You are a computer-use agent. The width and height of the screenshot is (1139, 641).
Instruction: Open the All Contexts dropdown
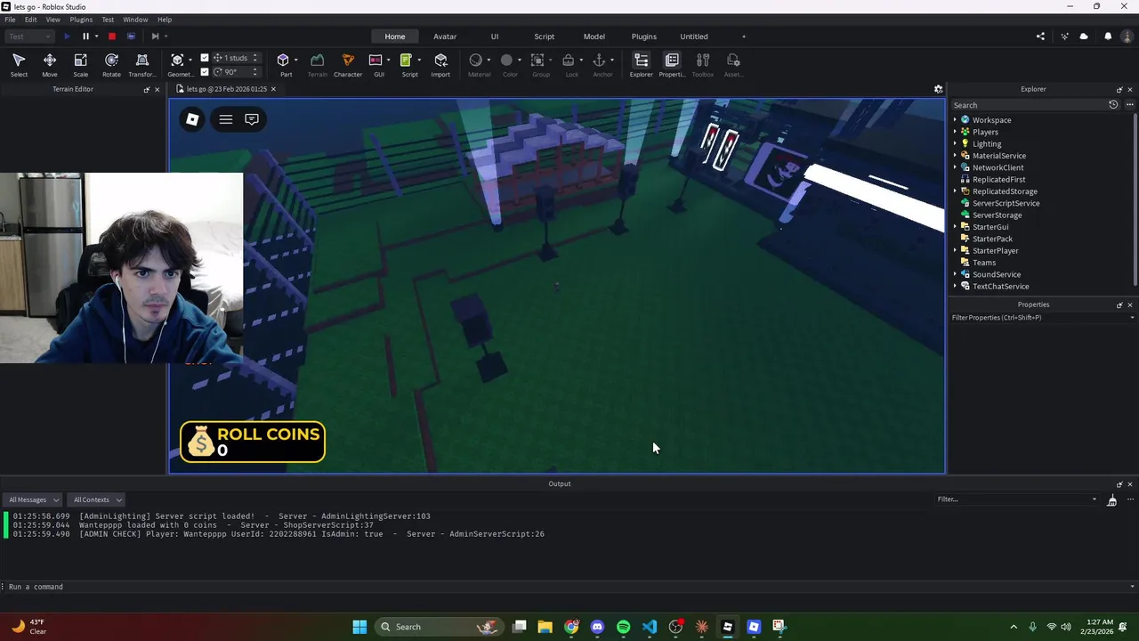coord(97,499)
